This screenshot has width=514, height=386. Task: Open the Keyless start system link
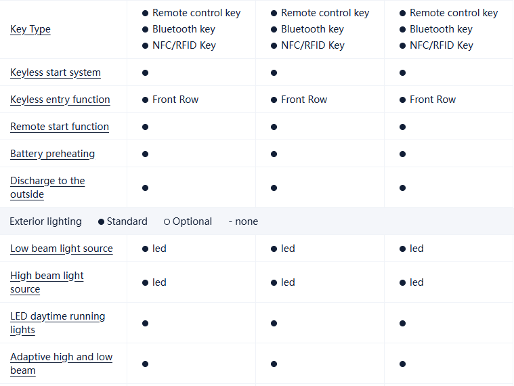tap(56, 72)
